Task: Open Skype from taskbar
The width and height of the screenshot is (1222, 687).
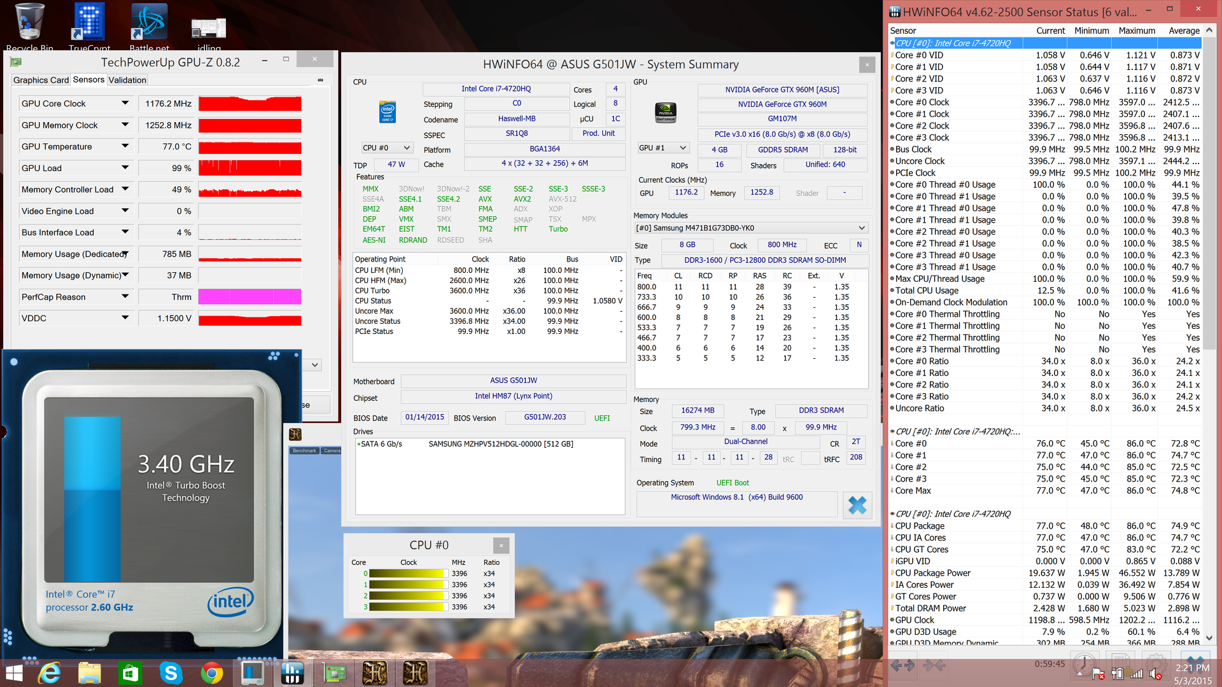Action: (x=171, y=673)
